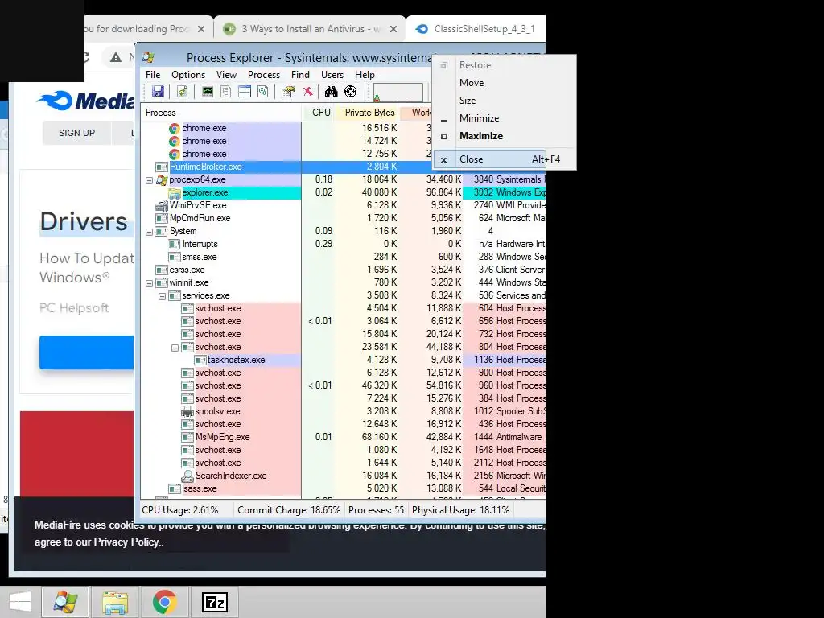This screenshot has height=618, width=824.
Task: Click the Save toolbar icon in Process Explorer
Action: [158, 92]
